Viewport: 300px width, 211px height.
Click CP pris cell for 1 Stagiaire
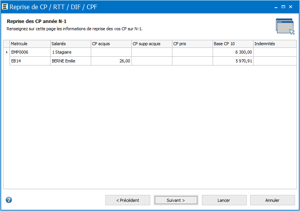point(192,52)
